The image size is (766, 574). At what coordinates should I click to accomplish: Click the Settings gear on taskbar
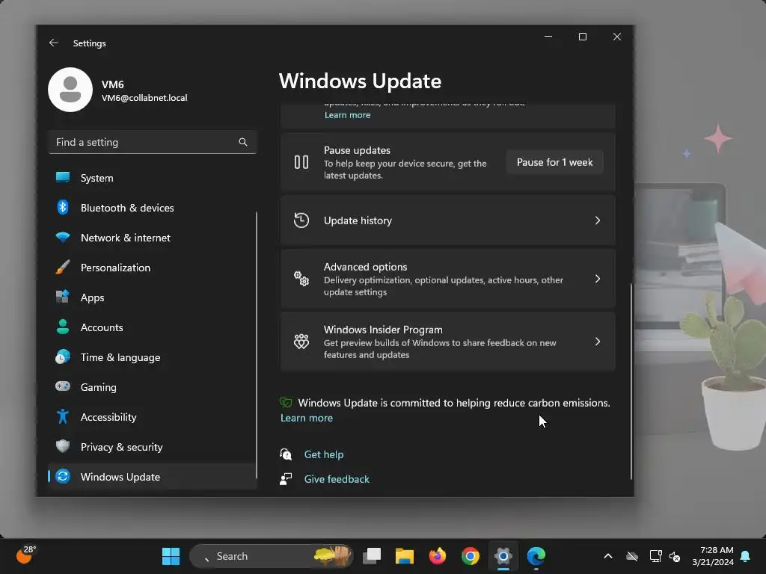[x=503, y=556]
